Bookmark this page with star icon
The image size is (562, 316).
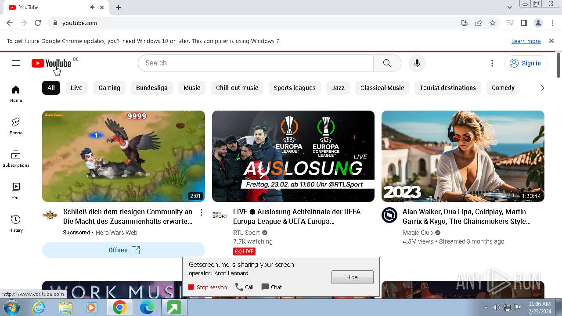click(x=493, y=23)
